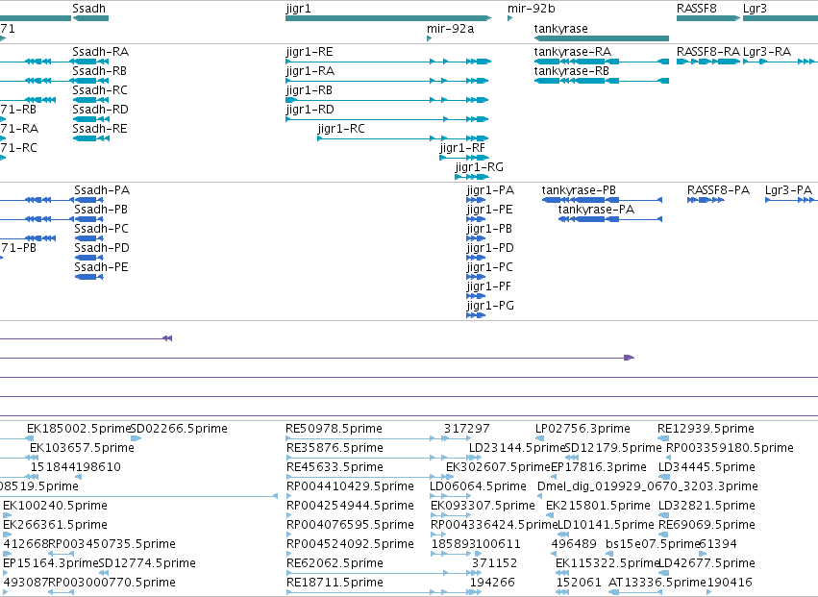
Task: Click the jigr1-PC protein
Action: click(476, 277)
